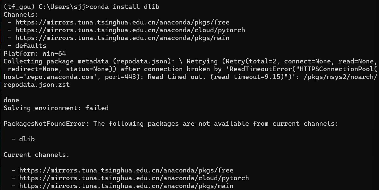Open the pkgs/free URL under Current channels
Viewport: 379px width, 190px height.
tap(126, 170)
